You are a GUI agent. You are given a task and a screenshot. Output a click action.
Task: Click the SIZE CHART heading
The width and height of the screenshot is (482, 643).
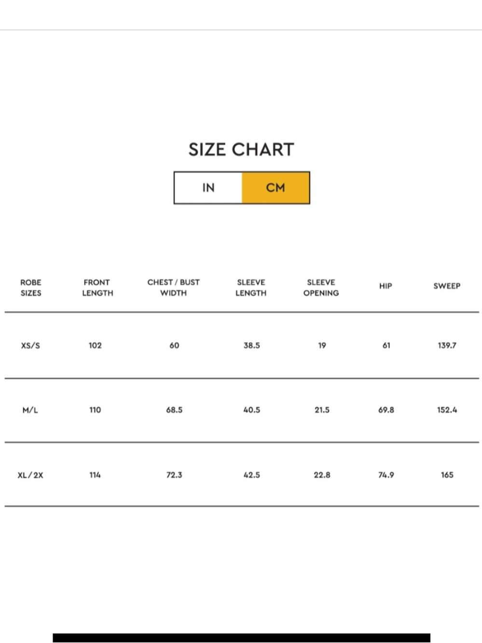coord(241,150)
